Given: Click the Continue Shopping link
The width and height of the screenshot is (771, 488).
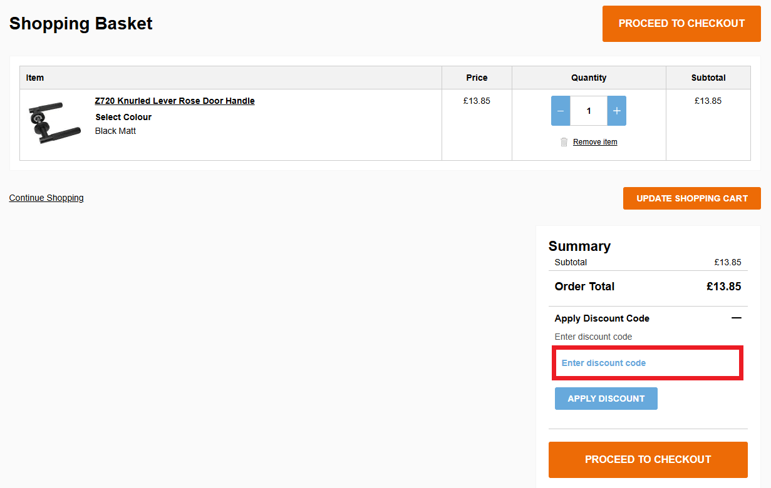Looking at the screenshot, I should point(46,198).
